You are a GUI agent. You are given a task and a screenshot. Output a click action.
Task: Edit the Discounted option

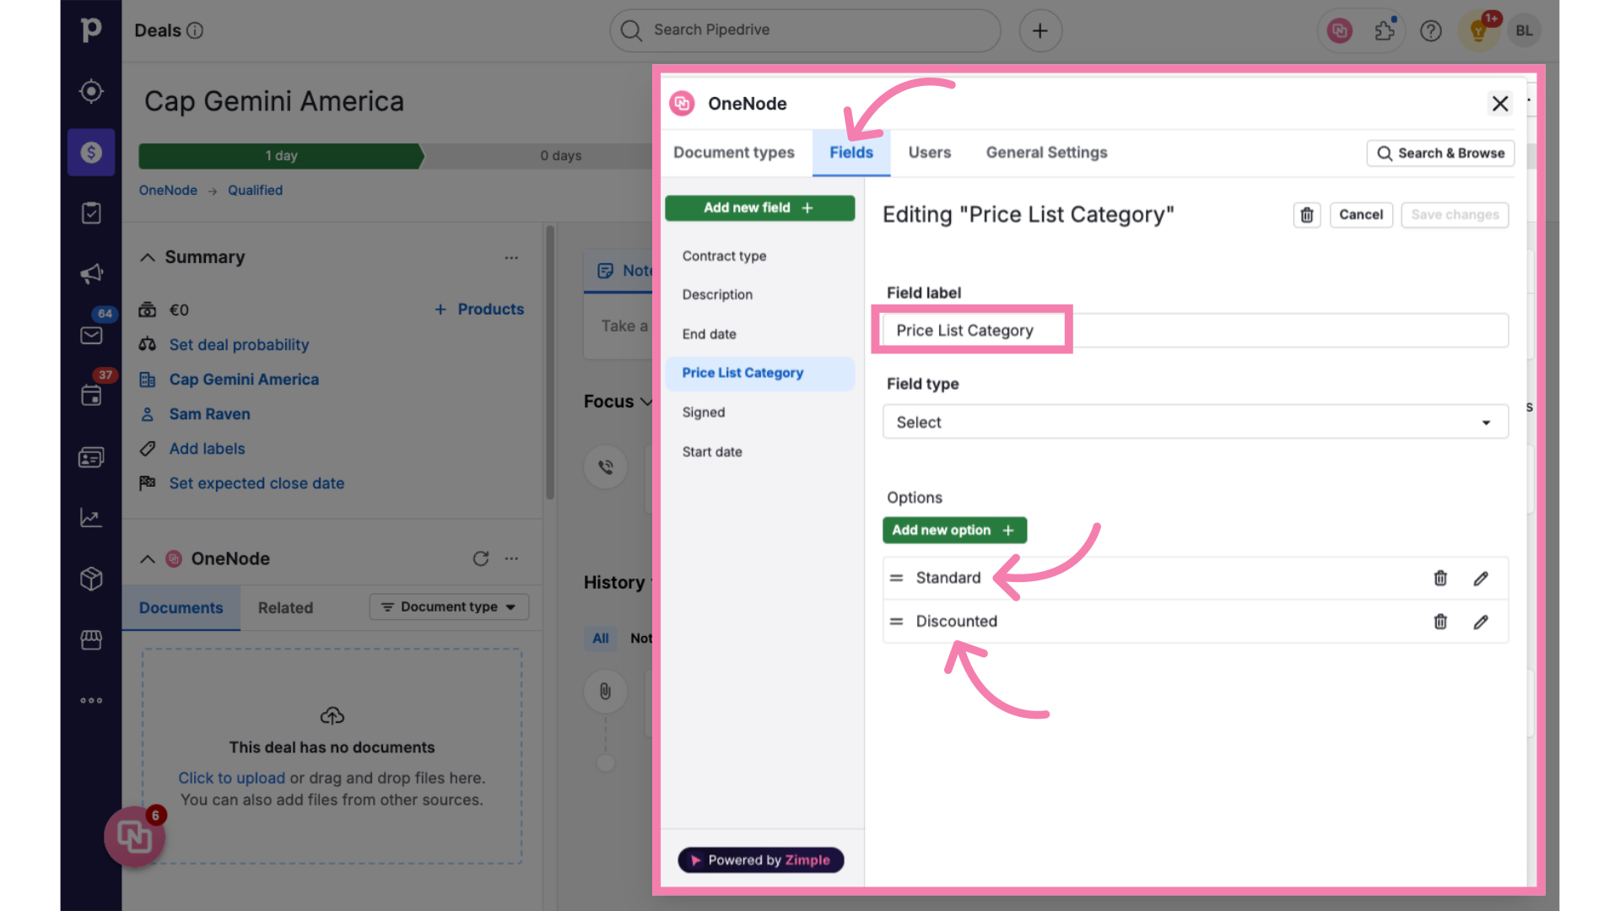1481,622
